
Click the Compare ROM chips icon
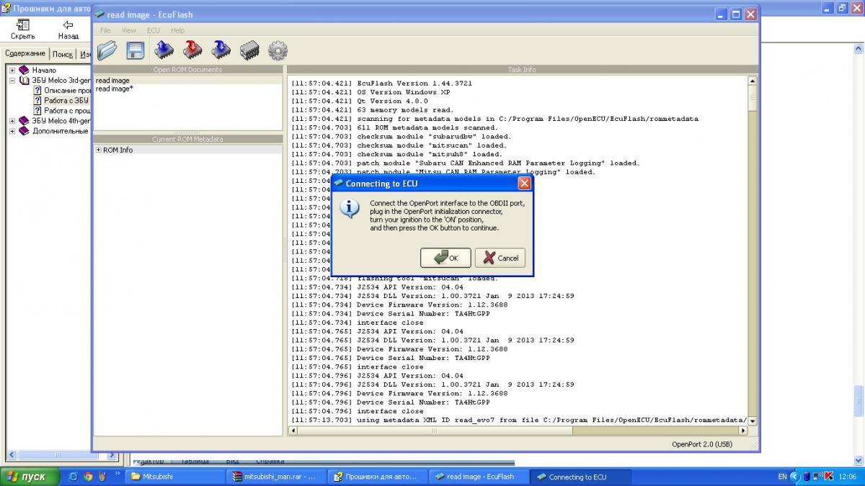pos(249,50)
